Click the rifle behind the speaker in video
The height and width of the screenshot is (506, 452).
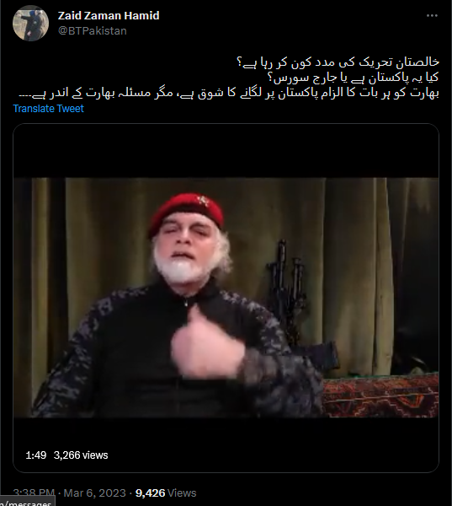[289, 290]
